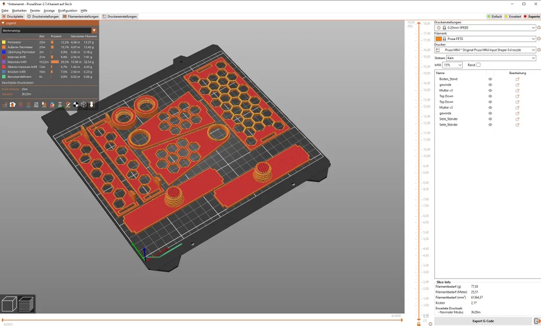Click the Filamentbedarf (g) value 77,93
Viewport: 541px width, 326px height.
pyautogui.click(x=474, y=287)
